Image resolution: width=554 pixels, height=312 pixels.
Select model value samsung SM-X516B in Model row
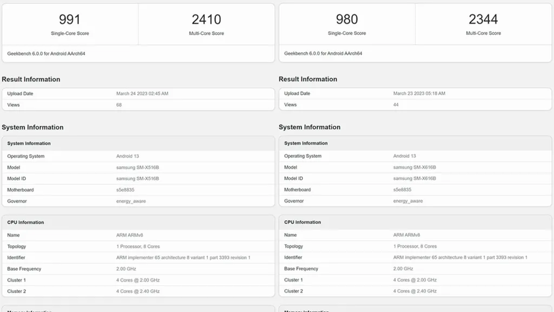click(137, 167)
